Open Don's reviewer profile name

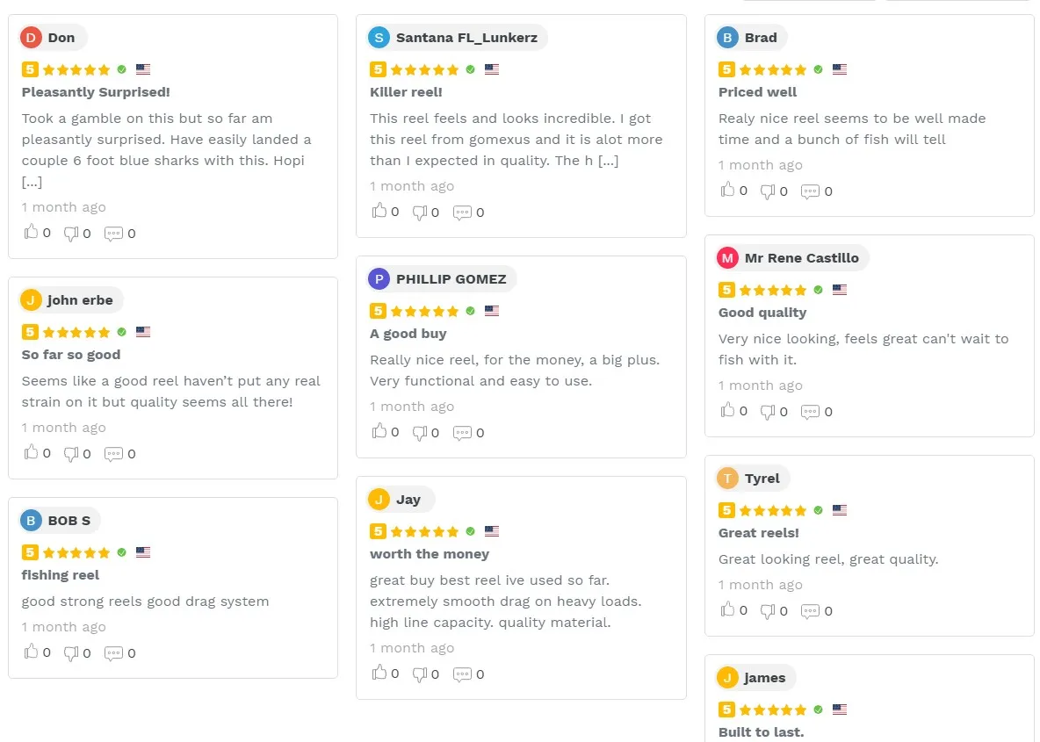tap(61, 38)
